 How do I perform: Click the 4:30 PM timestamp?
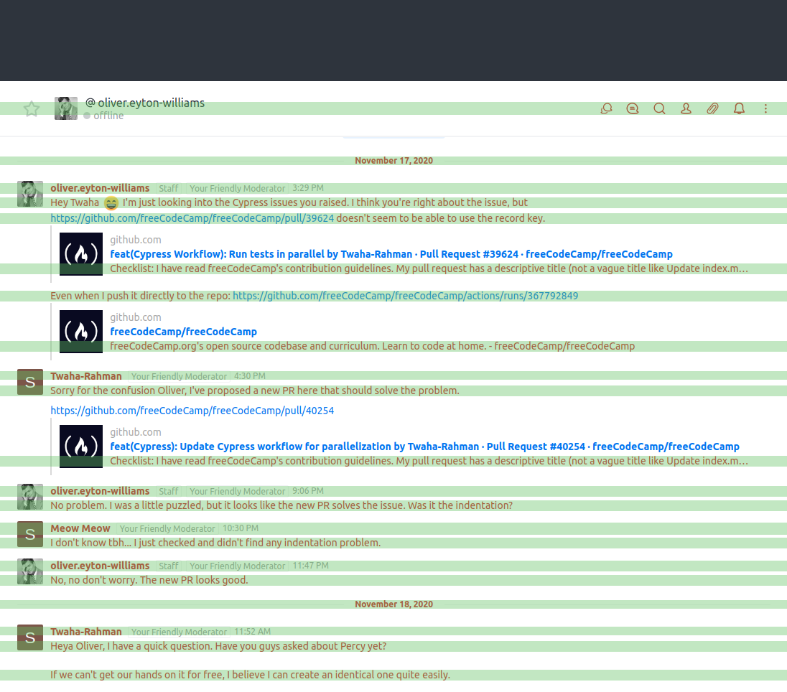coord(249,376)
